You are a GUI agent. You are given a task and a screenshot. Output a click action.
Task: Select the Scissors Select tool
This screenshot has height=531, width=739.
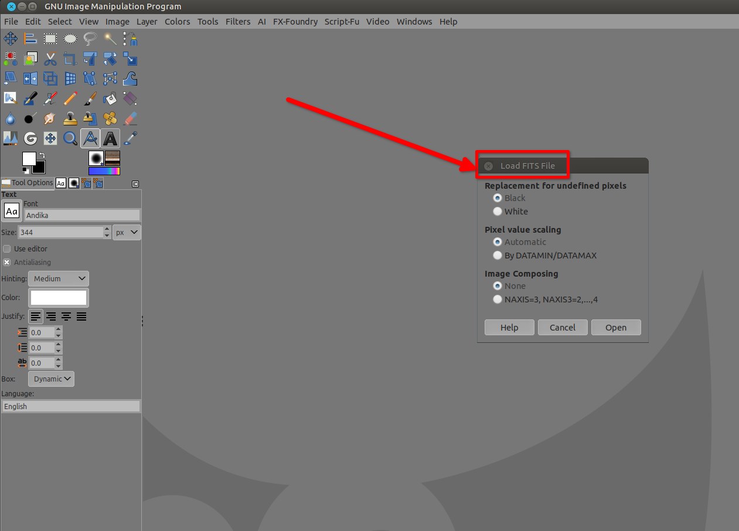pyautogui.click(x=50, y=59)
